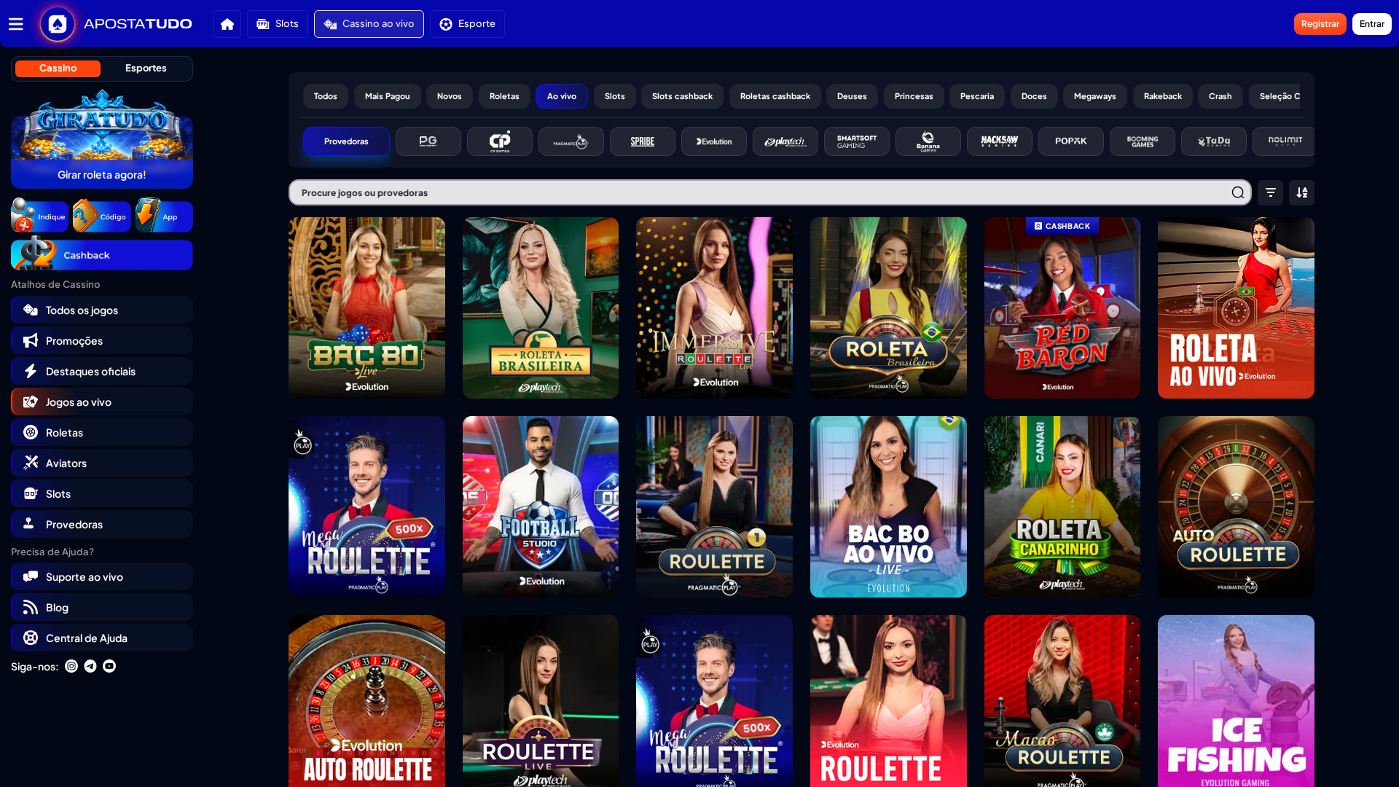
Task: Click Girar roleta agora banner button
Action: 102,175
